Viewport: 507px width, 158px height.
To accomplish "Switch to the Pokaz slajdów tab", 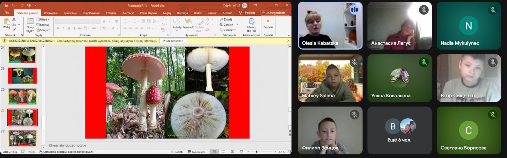I will [148, 13].
